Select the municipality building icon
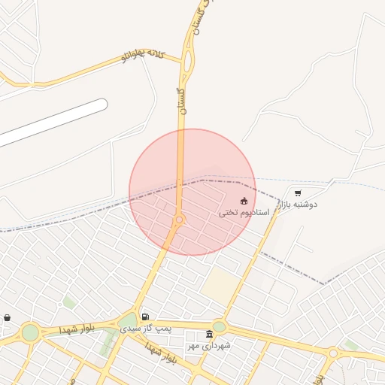 (x=209, y=334)
